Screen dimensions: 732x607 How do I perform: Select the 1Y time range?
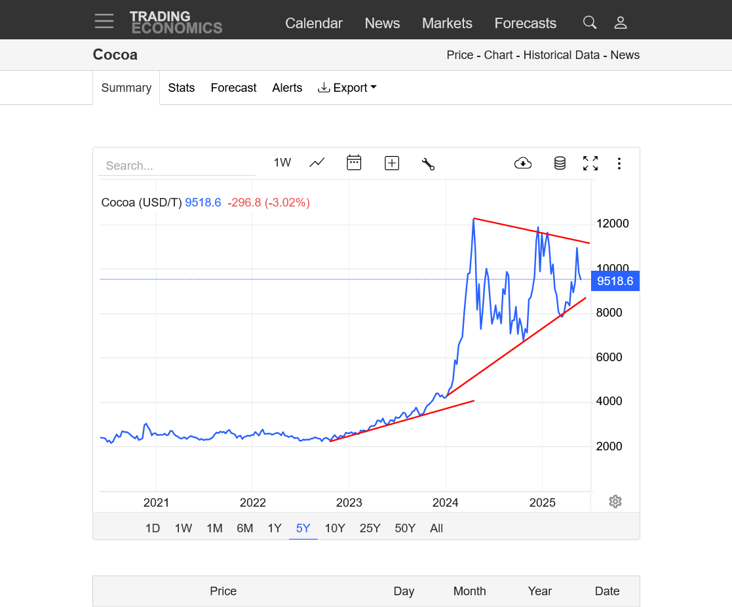click(x=275, y=528)
